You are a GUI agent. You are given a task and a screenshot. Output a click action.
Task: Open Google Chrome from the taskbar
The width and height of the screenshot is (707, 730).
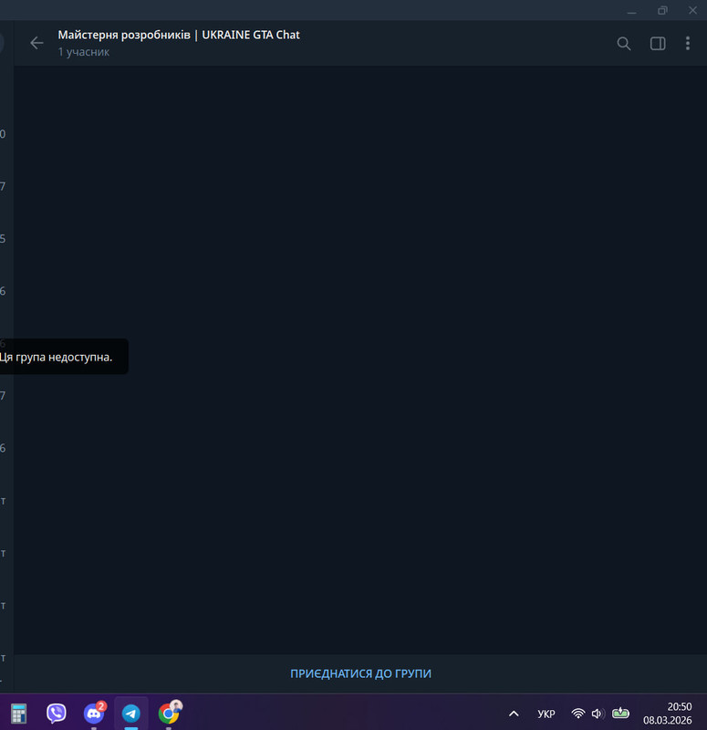169,713
